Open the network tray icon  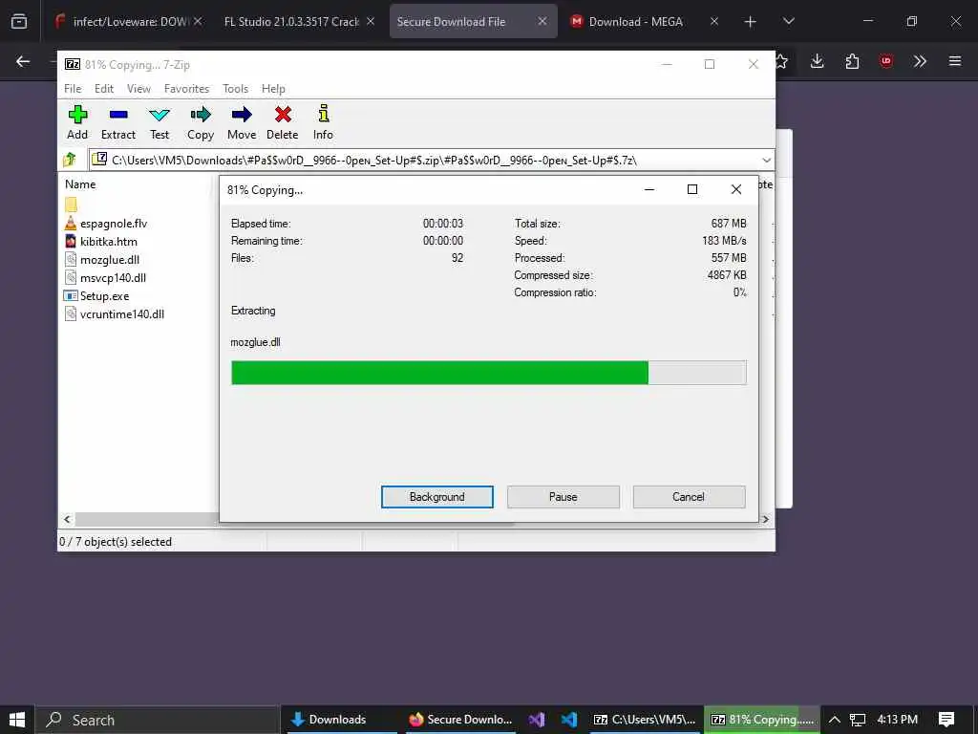(858, 720)
